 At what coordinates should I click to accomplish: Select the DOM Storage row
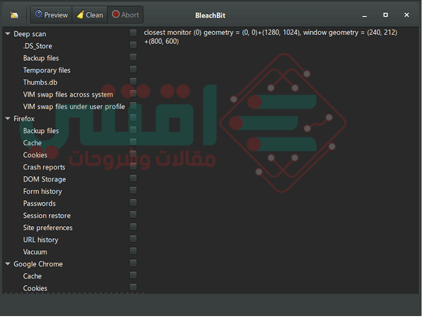click(x=45, y=179)
